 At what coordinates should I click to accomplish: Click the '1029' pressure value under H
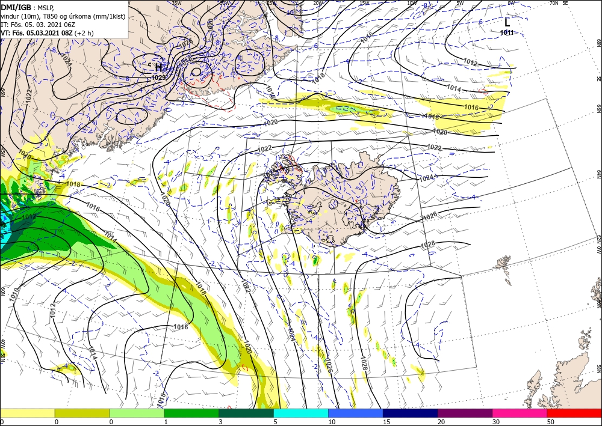(158, 78)
